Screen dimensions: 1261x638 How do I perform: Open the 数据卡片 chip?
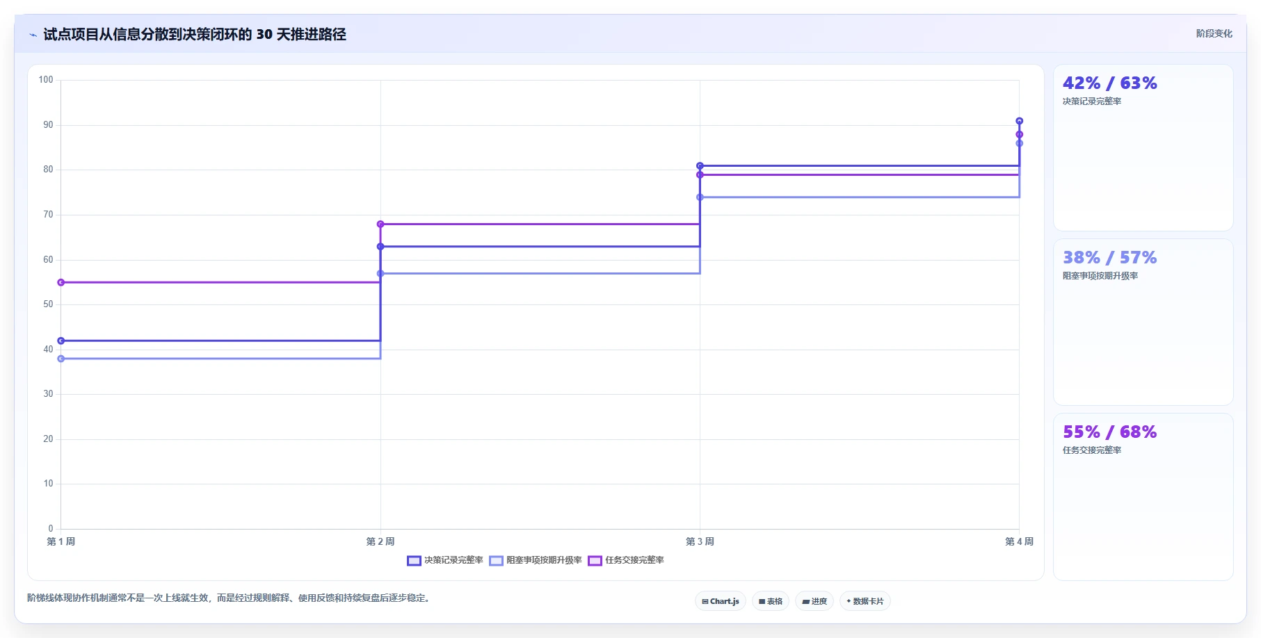coord(865,601)
